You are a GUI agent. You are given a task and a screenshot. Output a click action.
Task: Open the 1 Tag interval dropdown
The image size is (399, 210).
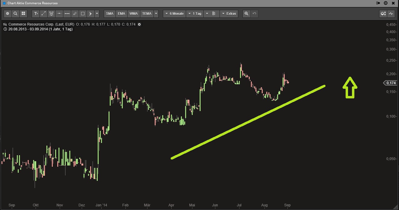pos(195,14)
